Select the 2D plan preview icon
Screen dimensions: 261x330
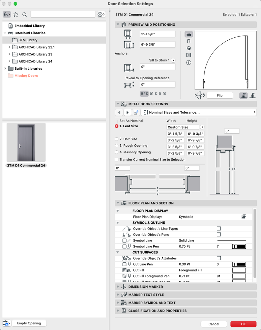pyautogui.click(x=189, y=34)
